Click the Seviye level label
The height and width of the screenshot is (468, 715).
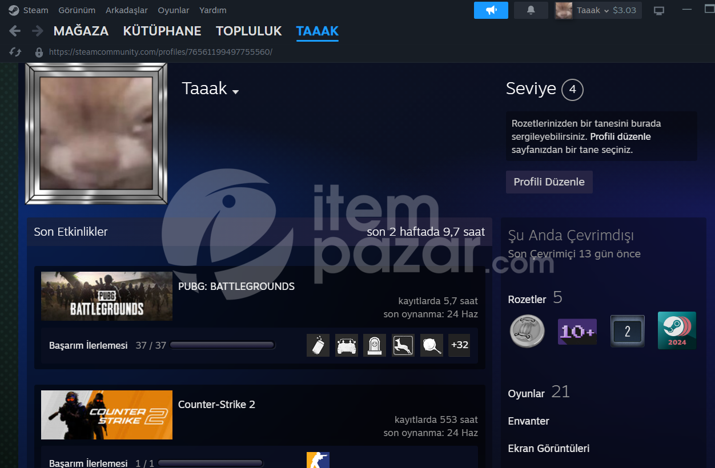(x=531, y=89)
